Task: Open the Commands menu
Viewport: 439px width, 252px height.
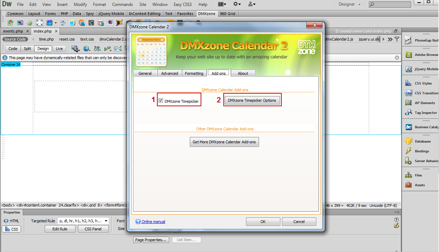Action: coord(123,5)
